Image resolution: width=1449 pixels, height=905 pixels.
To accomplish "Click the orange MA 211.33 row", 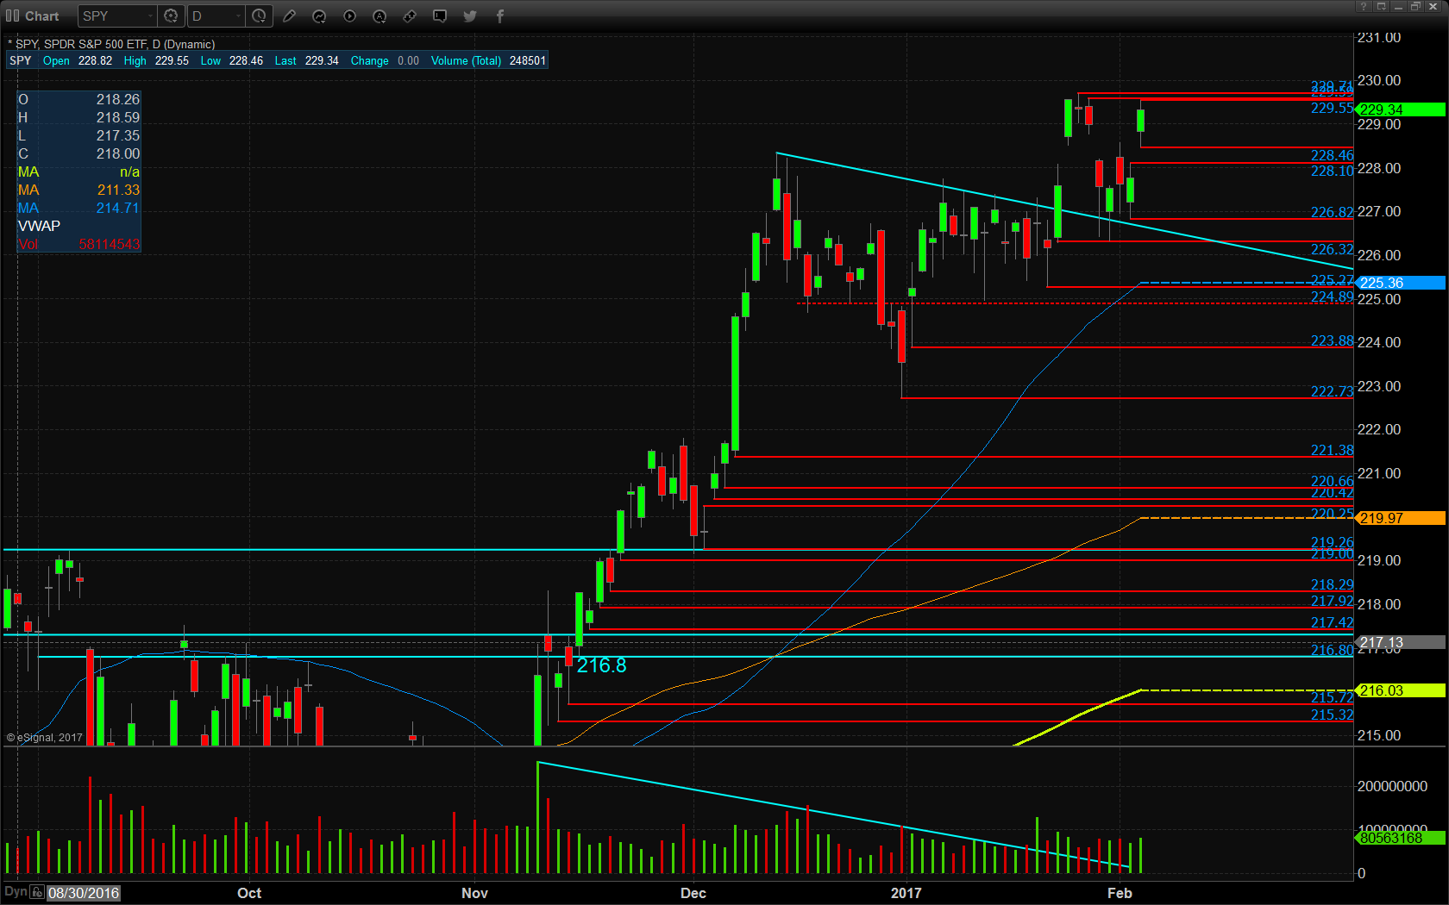I will (x=78, y=190).
